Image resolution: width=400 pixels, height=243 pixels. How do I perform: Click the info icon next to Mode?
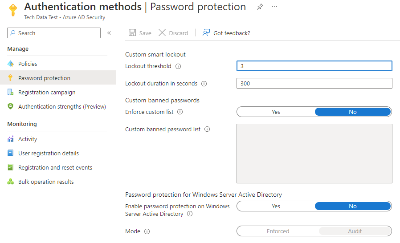(x=147, y=231)
